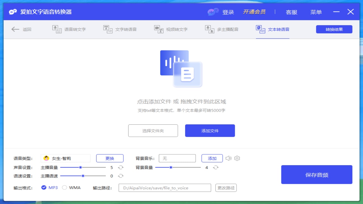Image resolution: width=363 pixels, height=204 pixels.
Task: Reset the 主播语速 value with refresh icon
Action: tap(121, 176)
